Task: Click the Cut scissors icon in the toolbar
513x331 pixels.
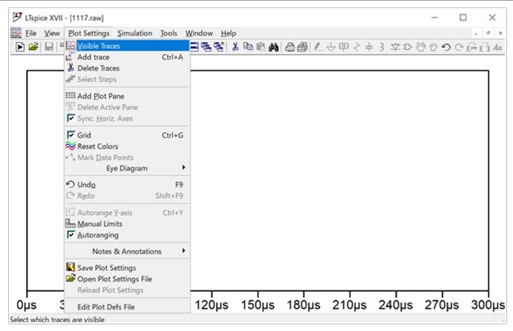Action: (235, 47)
